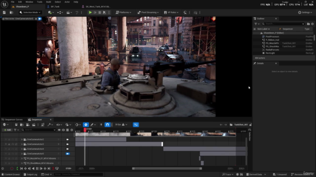Open Sequencer keyframe diamond options
The height and width of the screenshot is (177, 316).
click(x=78, y=125)
